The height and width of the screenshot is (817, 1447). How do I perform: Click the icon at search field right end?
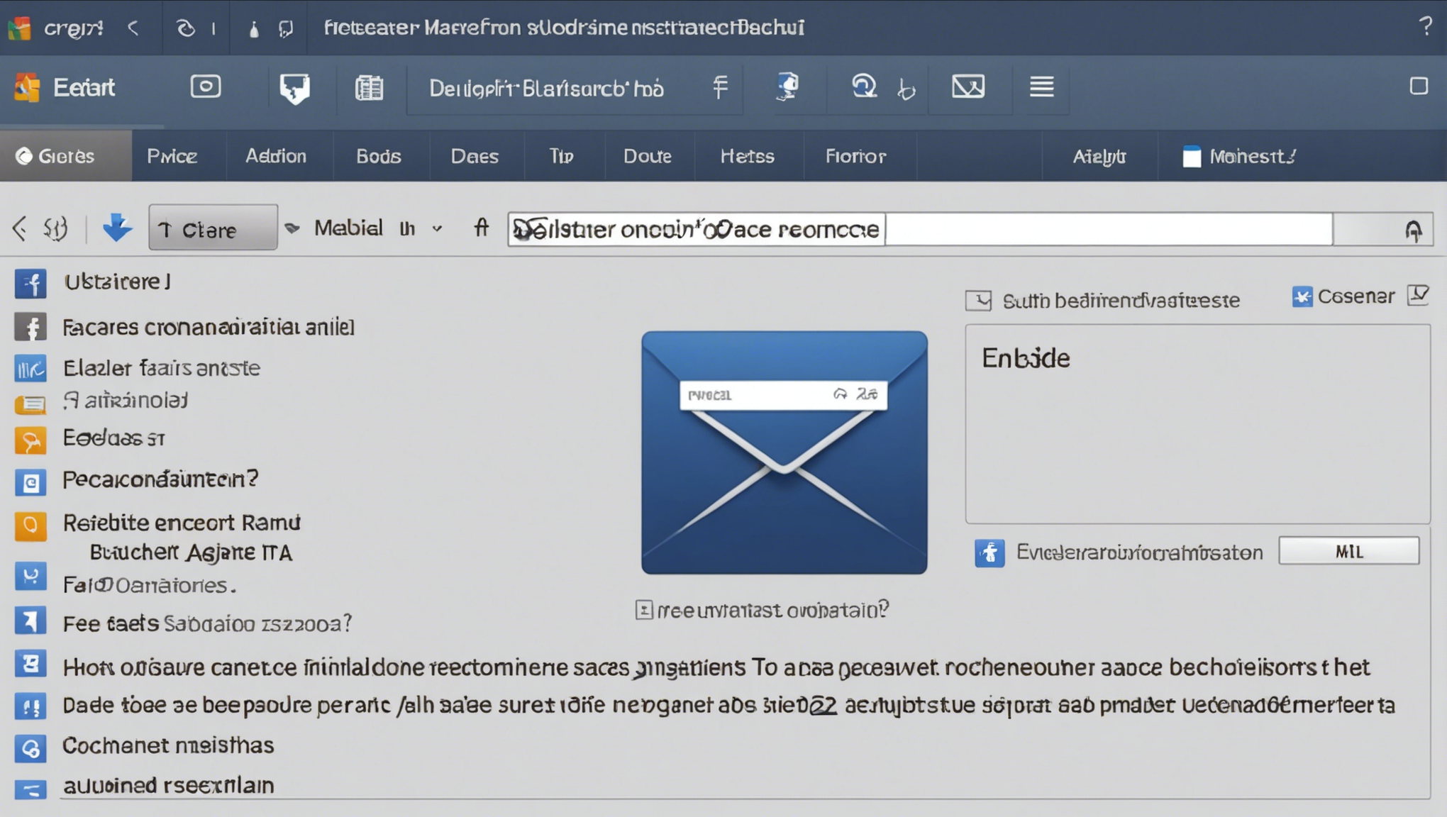pos(1413,230)
